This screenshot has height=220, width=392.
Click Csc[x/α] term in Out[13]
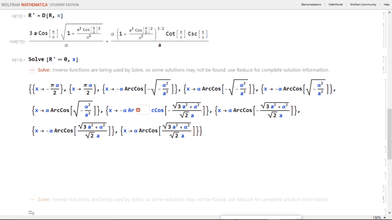pyautogui.click(x=197, y=34)
